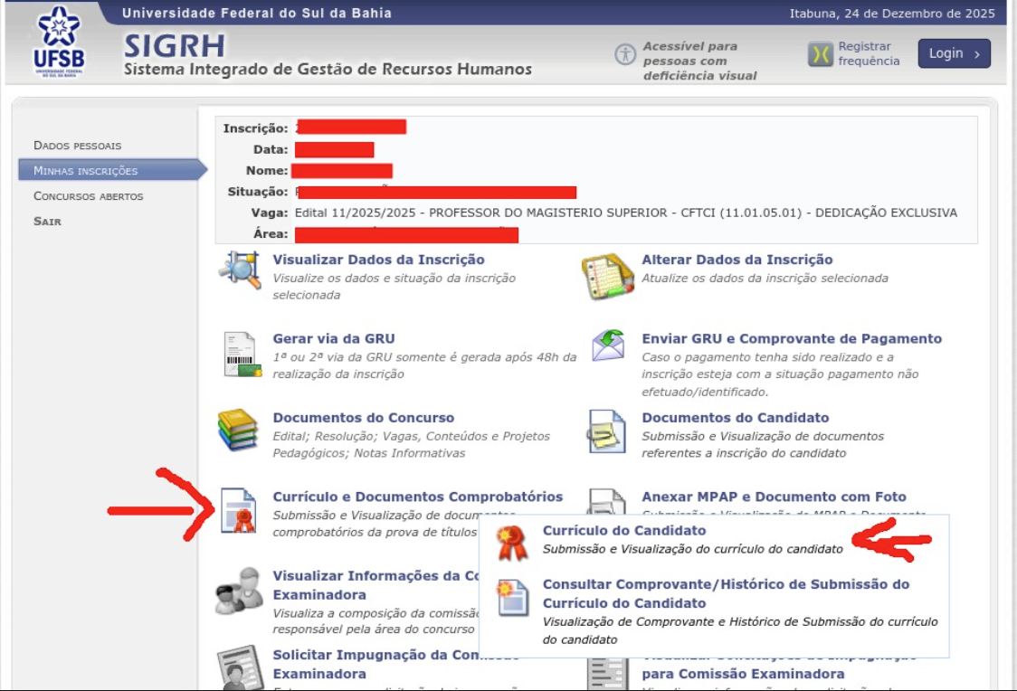Viewport: 1017px width, 691px height.
Task: Click the green Registrar frequência icon
Action: tap(820, 54)
